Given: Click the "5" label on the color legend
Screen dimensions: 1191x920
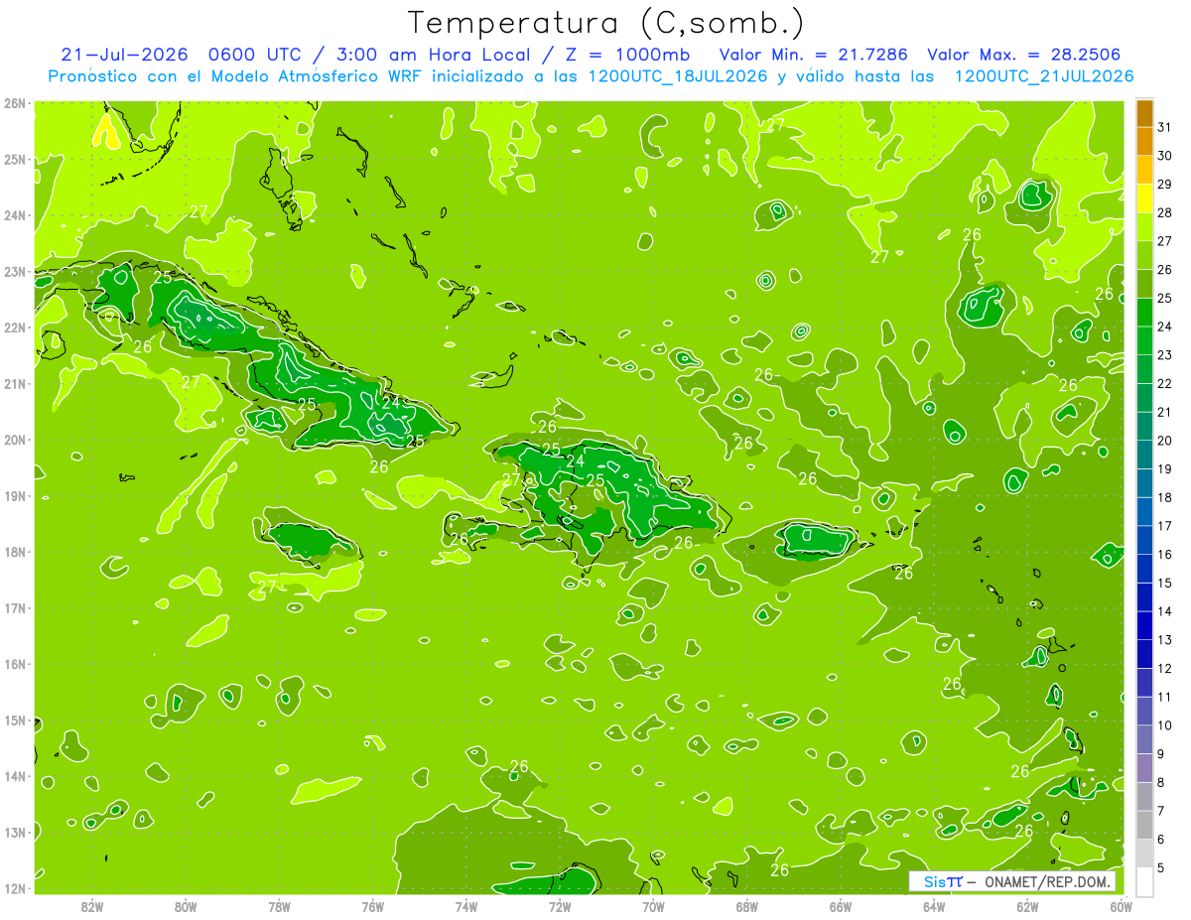Looking at the screenshot, I should 1162,868.
